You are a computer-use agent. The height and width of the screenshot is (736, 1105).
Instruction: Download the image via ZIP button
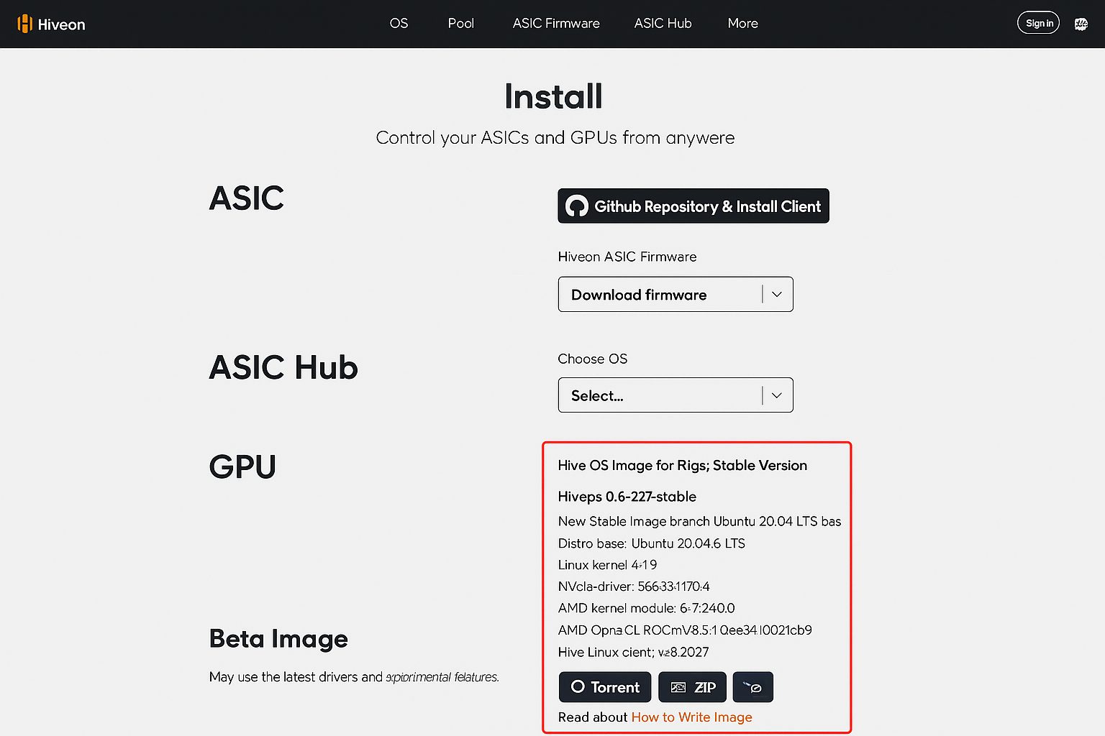[693, 687]
